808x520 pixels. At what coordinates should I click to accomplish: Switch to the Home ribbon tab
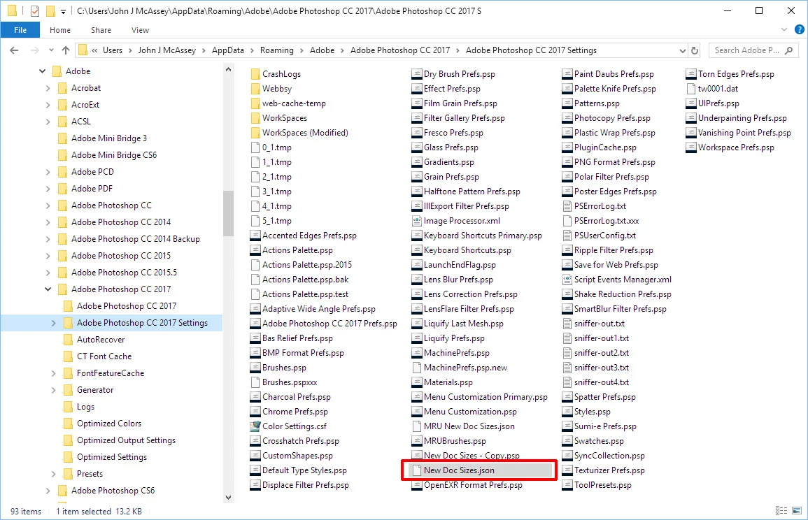[59, 30]
